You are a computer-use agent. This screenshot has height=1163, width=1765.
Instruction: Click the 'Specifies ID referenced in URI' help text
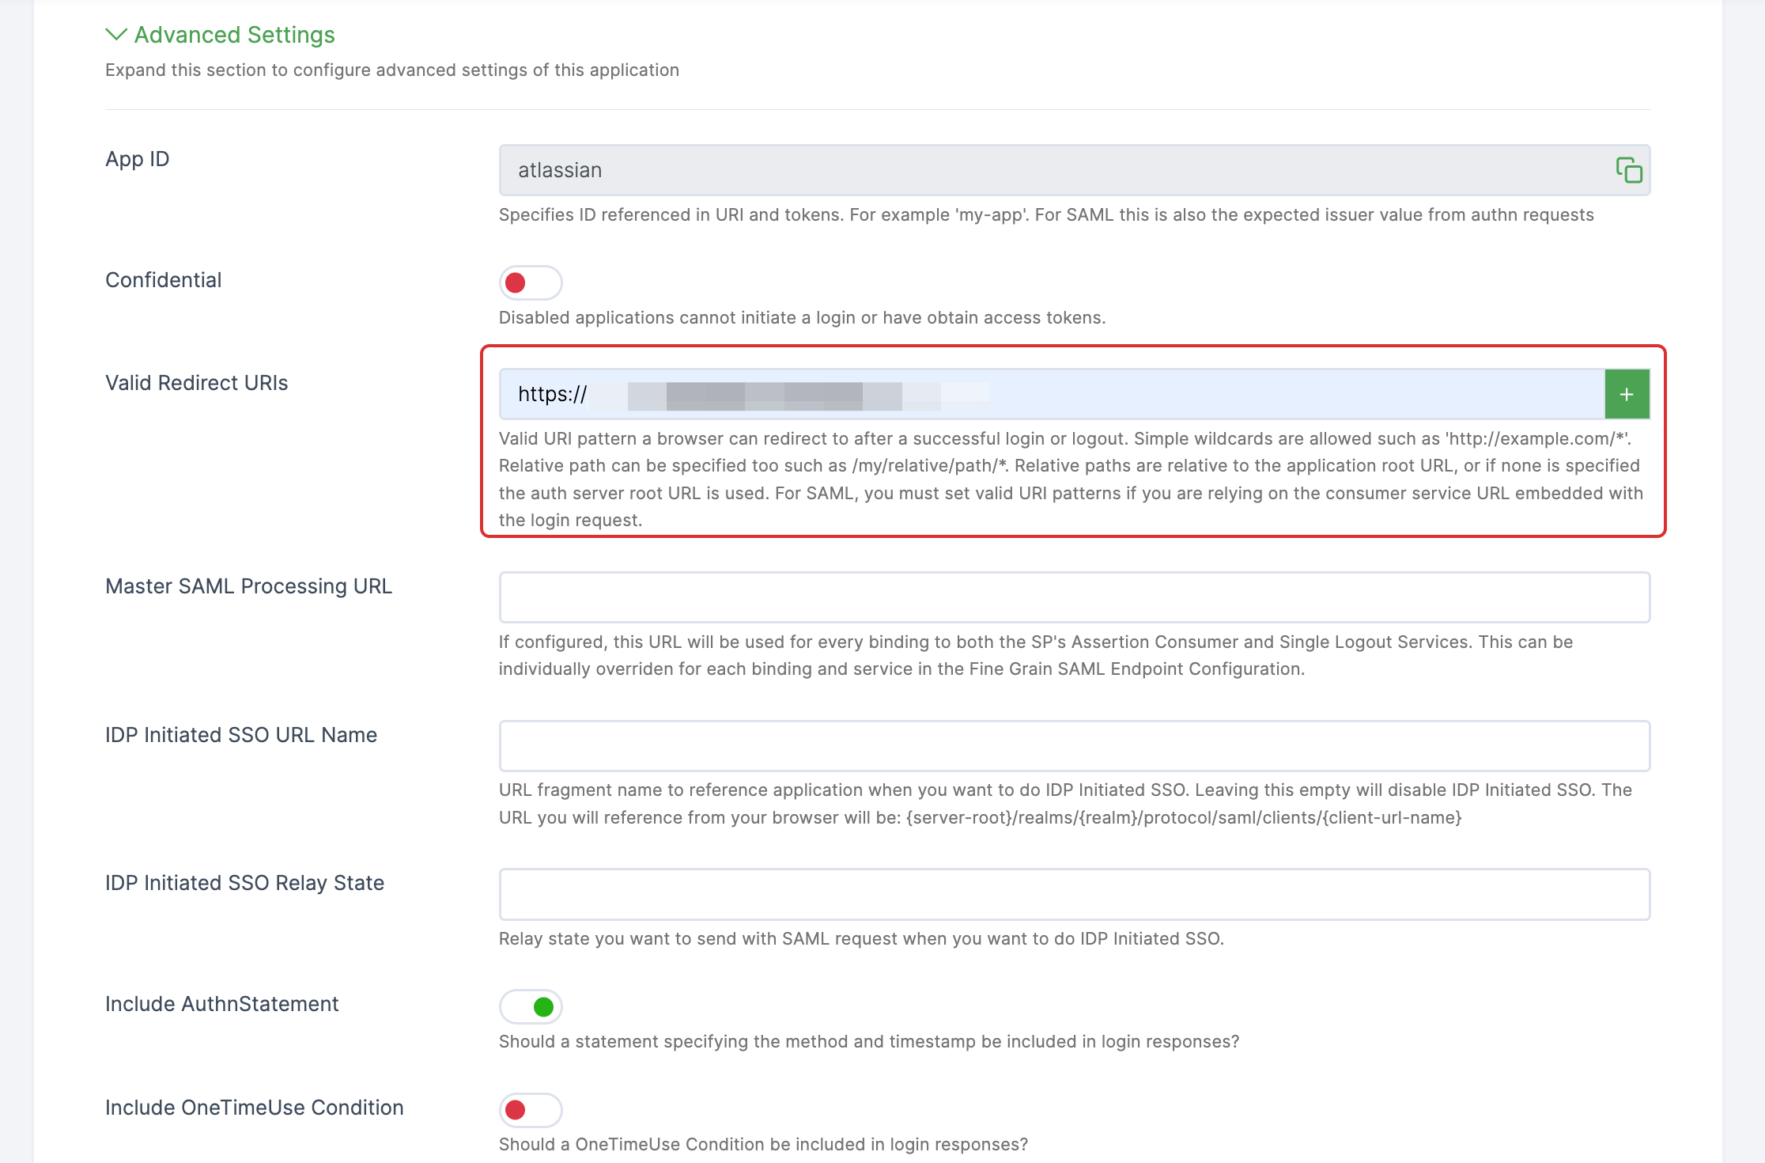click(x=1046, y=215)
